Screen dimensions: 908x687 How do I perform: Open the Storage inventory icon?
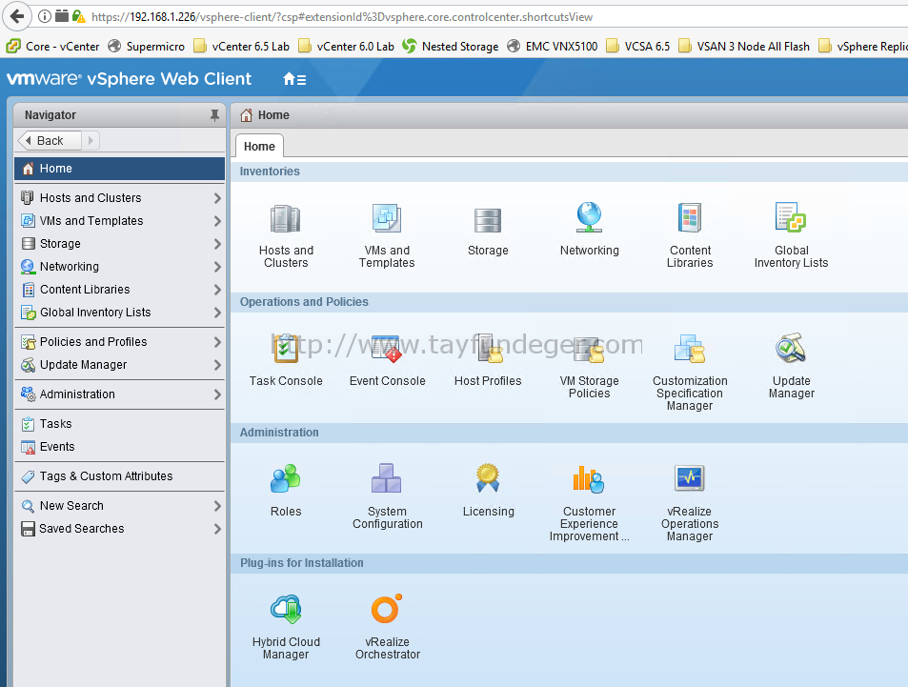tap(488, 221)
